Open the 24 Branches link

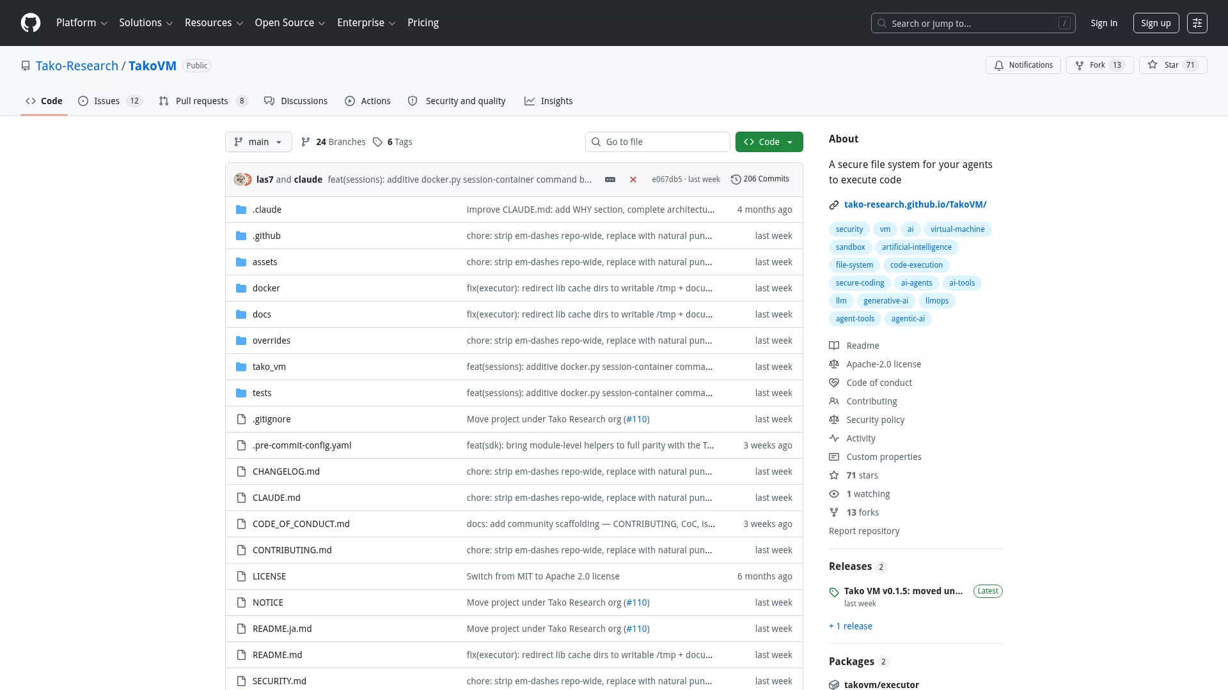pos(333,142)
